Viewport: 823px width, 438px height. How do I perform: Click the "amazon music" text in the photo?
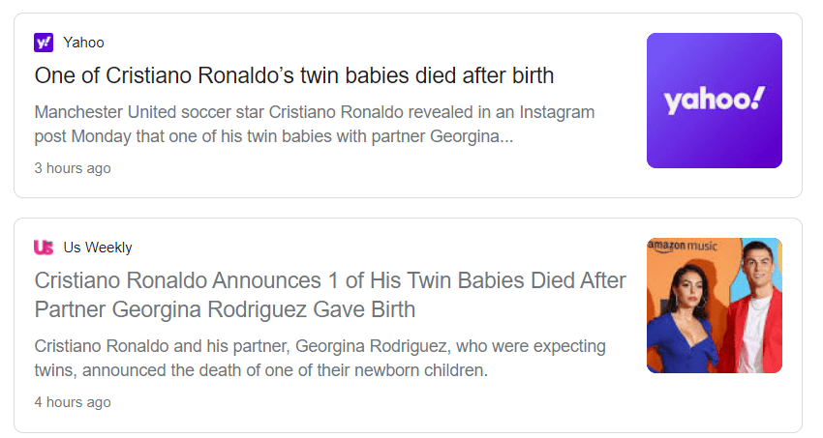[683, 246]
